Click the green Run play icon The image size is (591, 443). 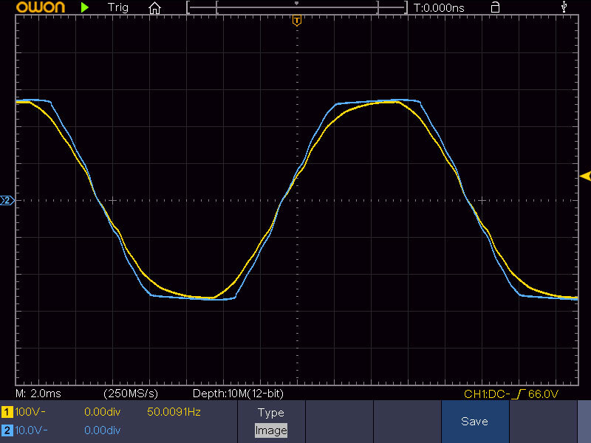tap(86, 7)
